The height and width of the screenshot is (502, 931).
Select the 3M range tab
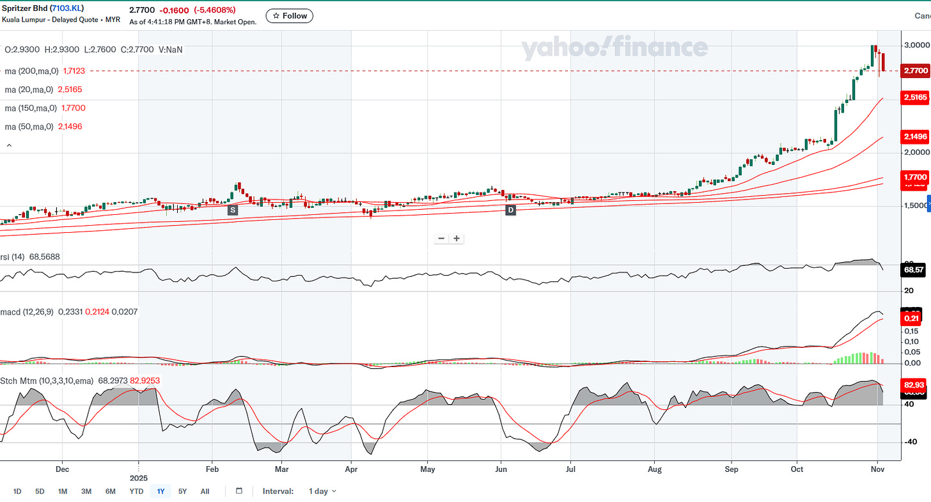coord(86,491)
